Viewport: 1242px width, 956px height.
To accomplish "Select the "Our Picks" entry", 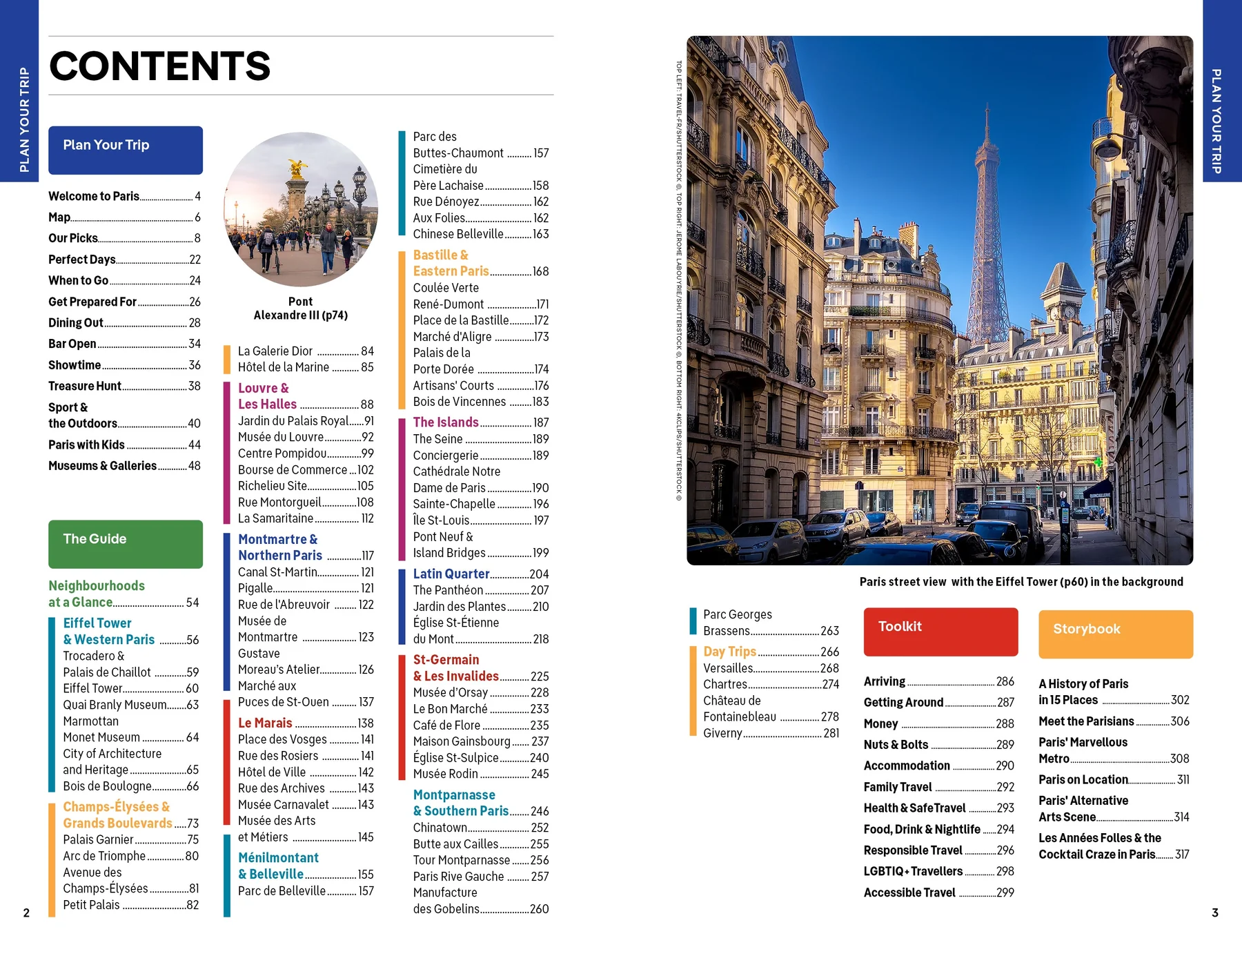I will click(x=73, y=238).
